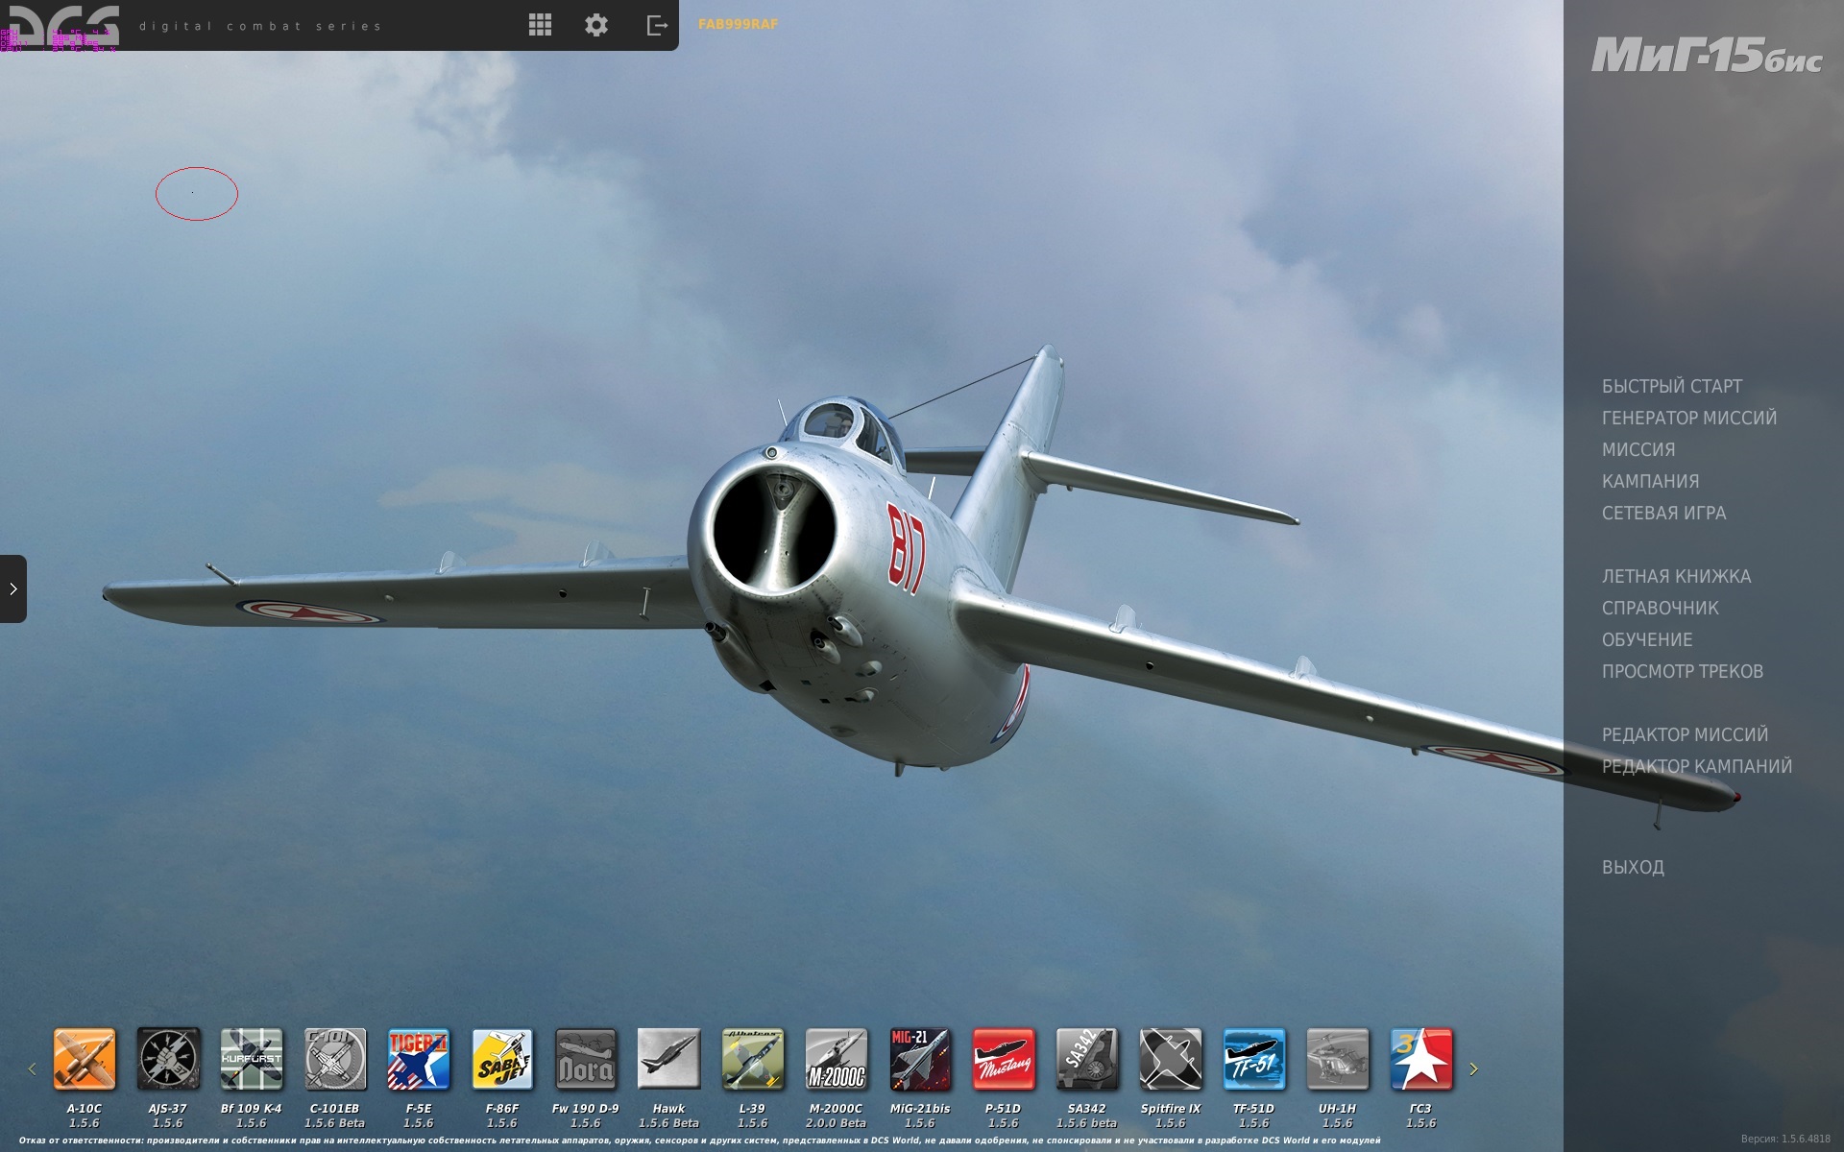Viewport: 1844px width, 1152px height.
Task: Expand the left side panel arrow
Action: [13, 588]
